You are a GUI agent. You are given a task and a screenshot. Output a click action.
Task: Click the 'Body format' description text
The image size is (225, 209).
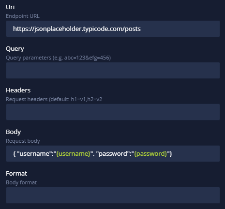pyautogui.click(x=21, y=182)
